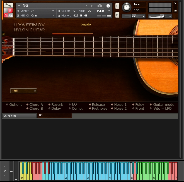
Task: Click the MIDI channel icon
Action: coord(18,16)
